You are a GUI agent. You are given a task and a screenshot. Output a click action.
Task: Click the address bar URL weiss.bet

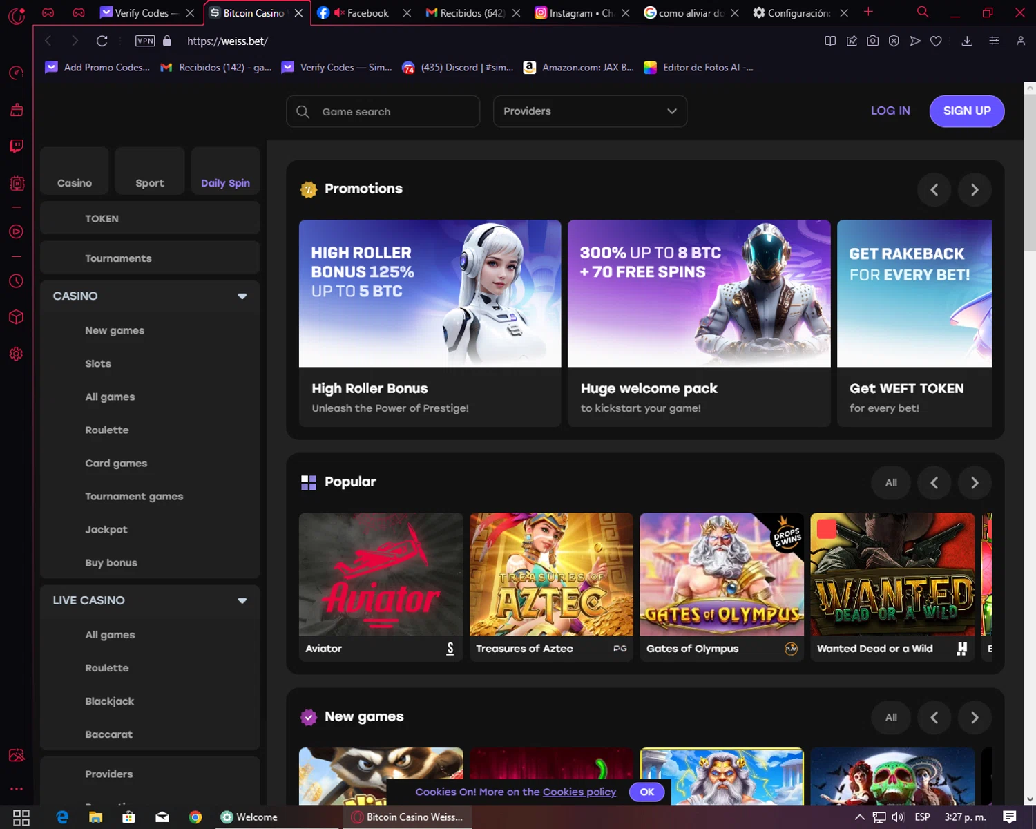pos(227,41)
